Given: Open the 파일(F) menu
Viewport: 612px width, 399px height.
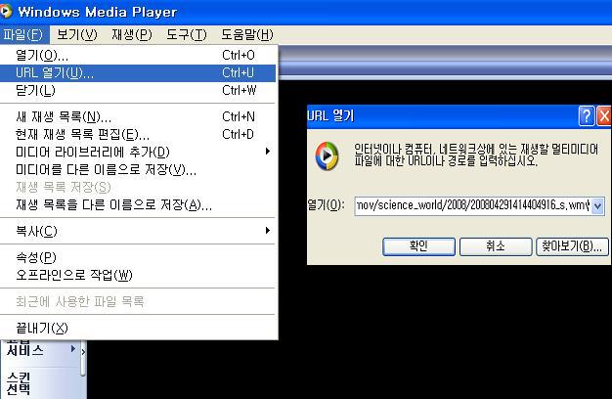Looking at the screenshot, I should click(x=23, y=35).
